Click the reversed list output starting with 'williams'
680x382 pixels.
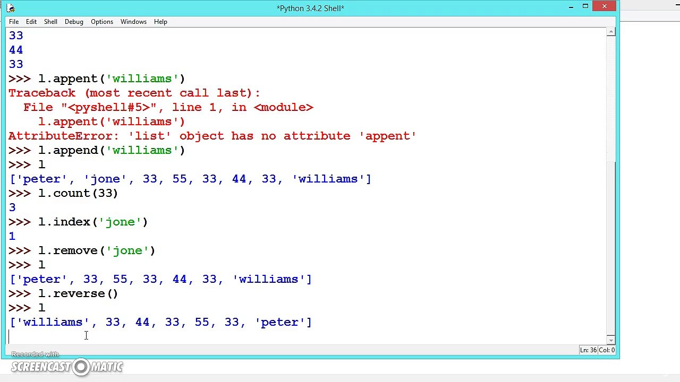click(160, 322)
